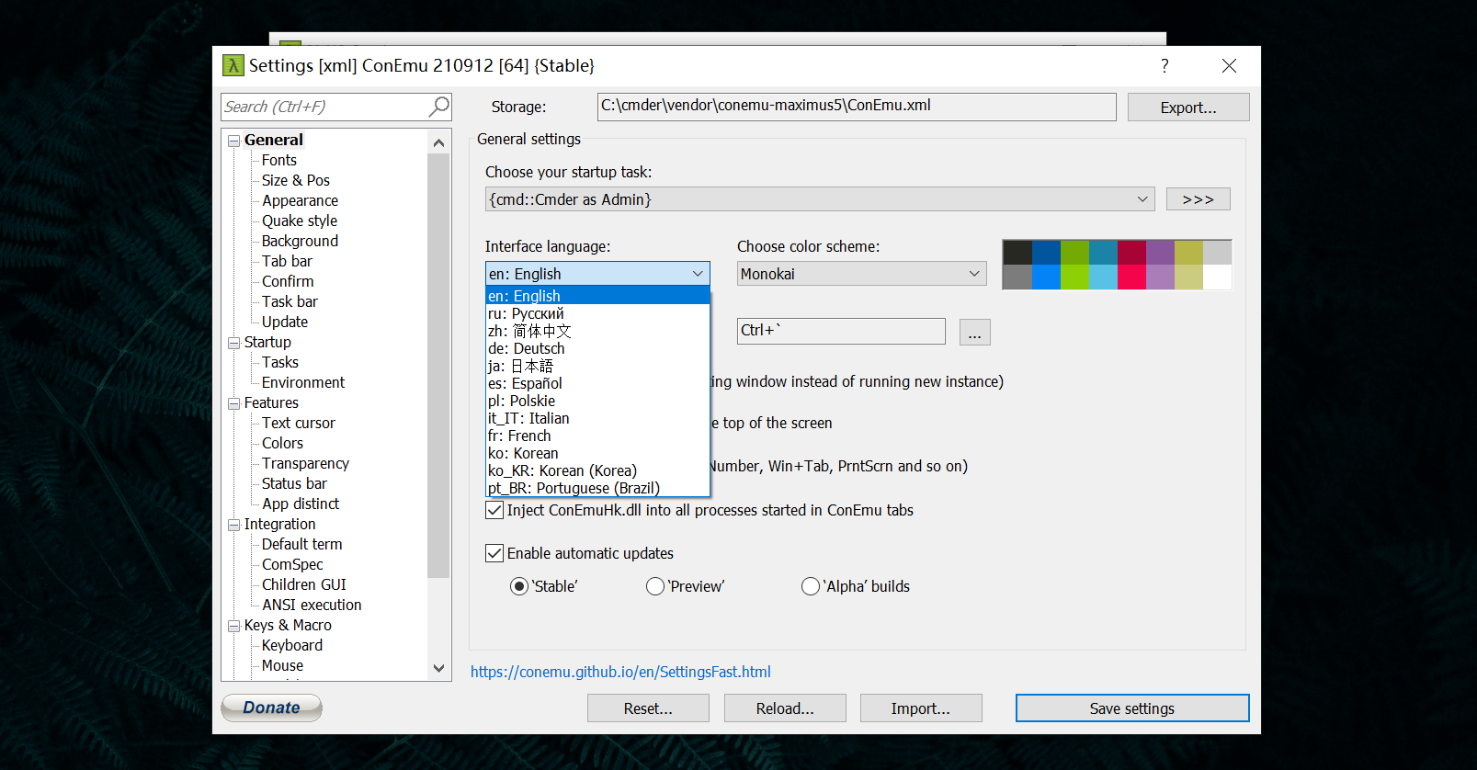Collapse the Keys & Macro tree node
Image resolution: width=1477 pixels, height=770 pixels.
[x=234, y=626]
